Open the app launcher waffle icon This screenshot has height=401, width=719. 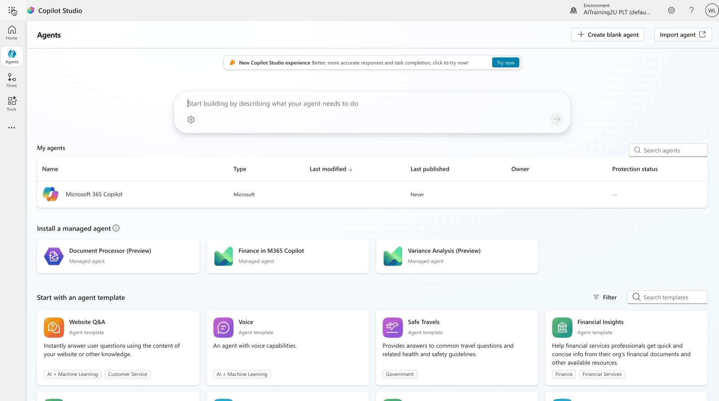click(12, 10)
